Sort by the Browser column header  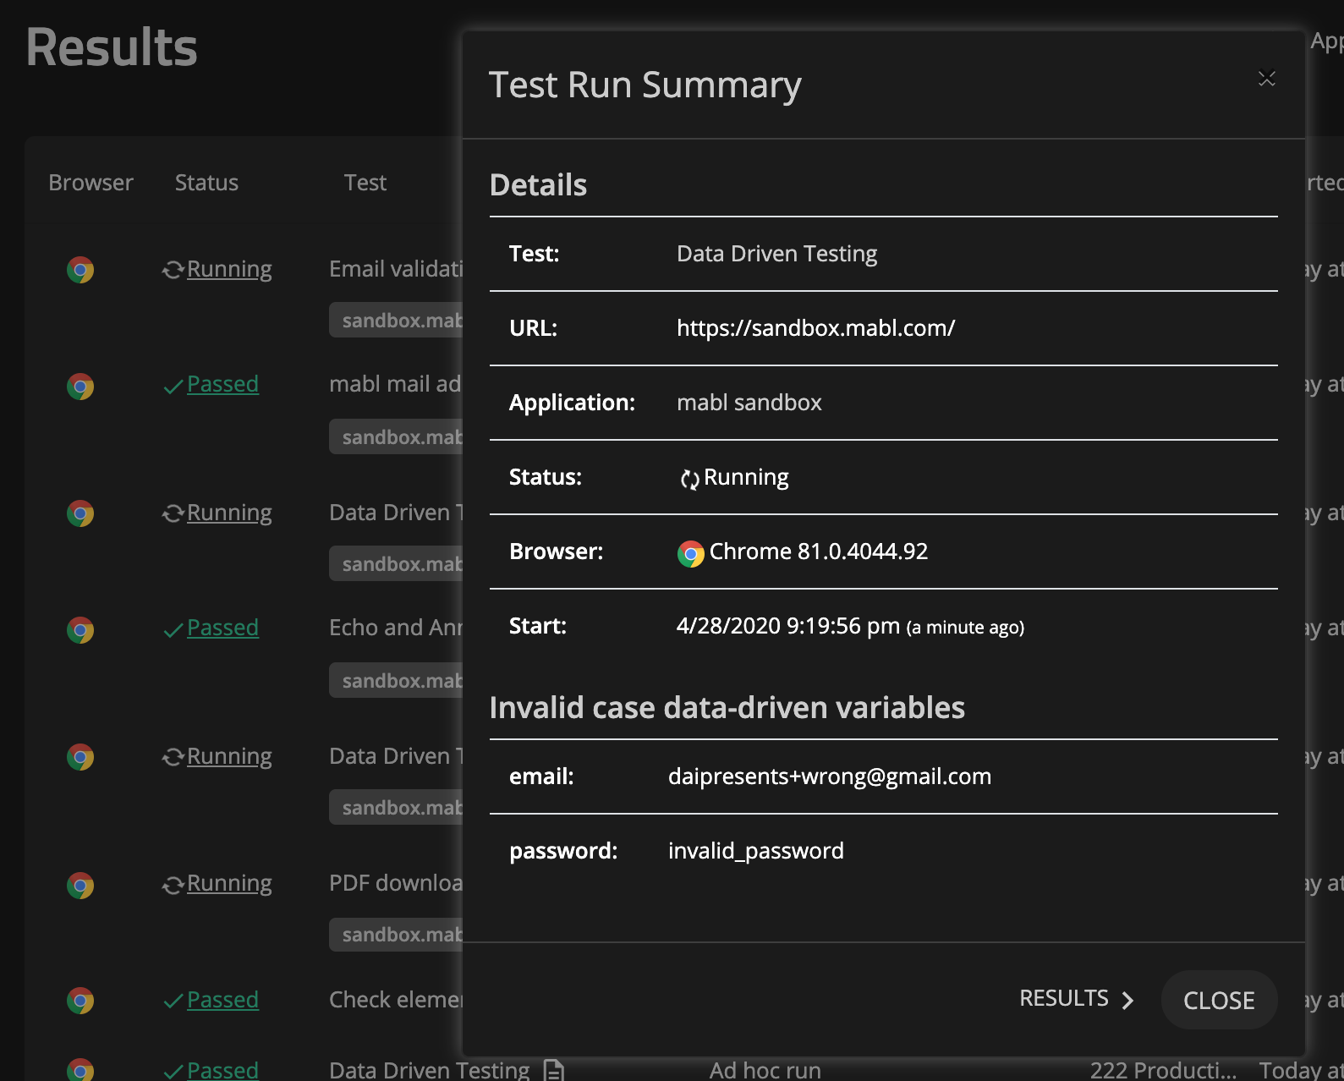tap(91, 183)
